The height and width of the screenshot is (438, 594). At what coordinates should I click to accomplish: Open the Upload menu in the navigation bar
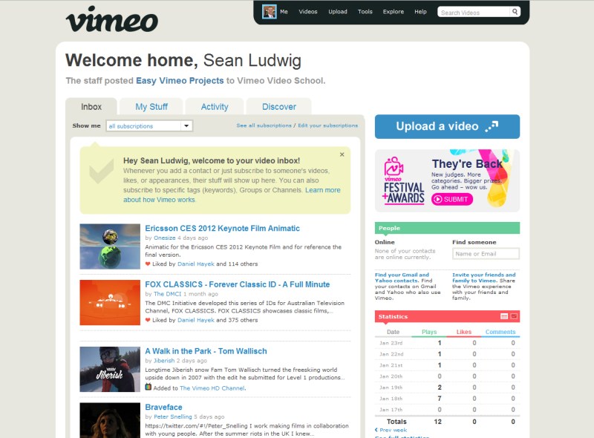coord(338,12)
